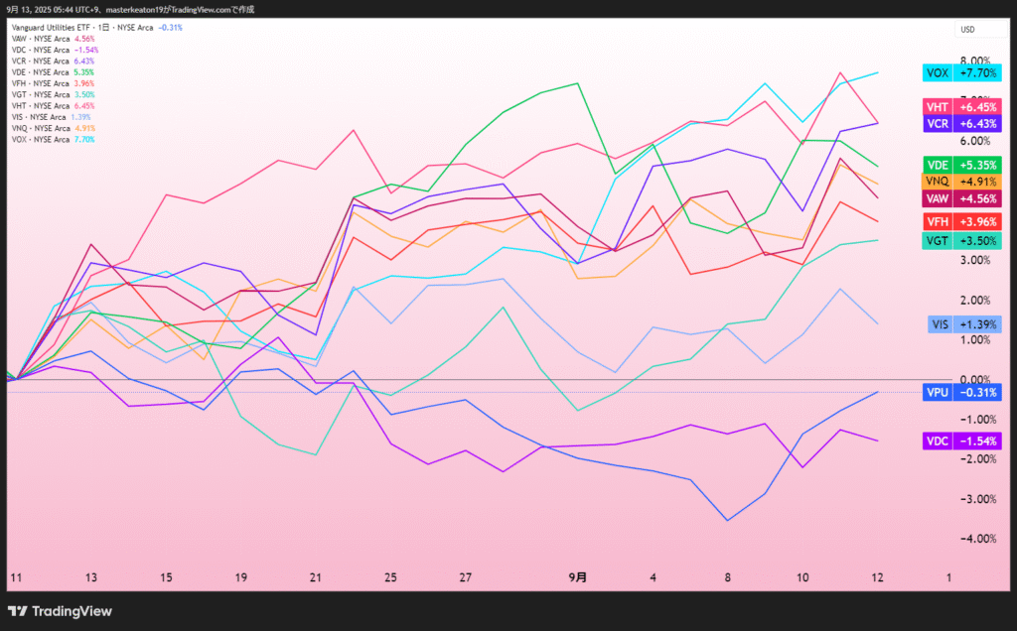Click the 0.00% tick on the price axis
This screenshot has width=1017, height=631.
[x=975, y=380]
